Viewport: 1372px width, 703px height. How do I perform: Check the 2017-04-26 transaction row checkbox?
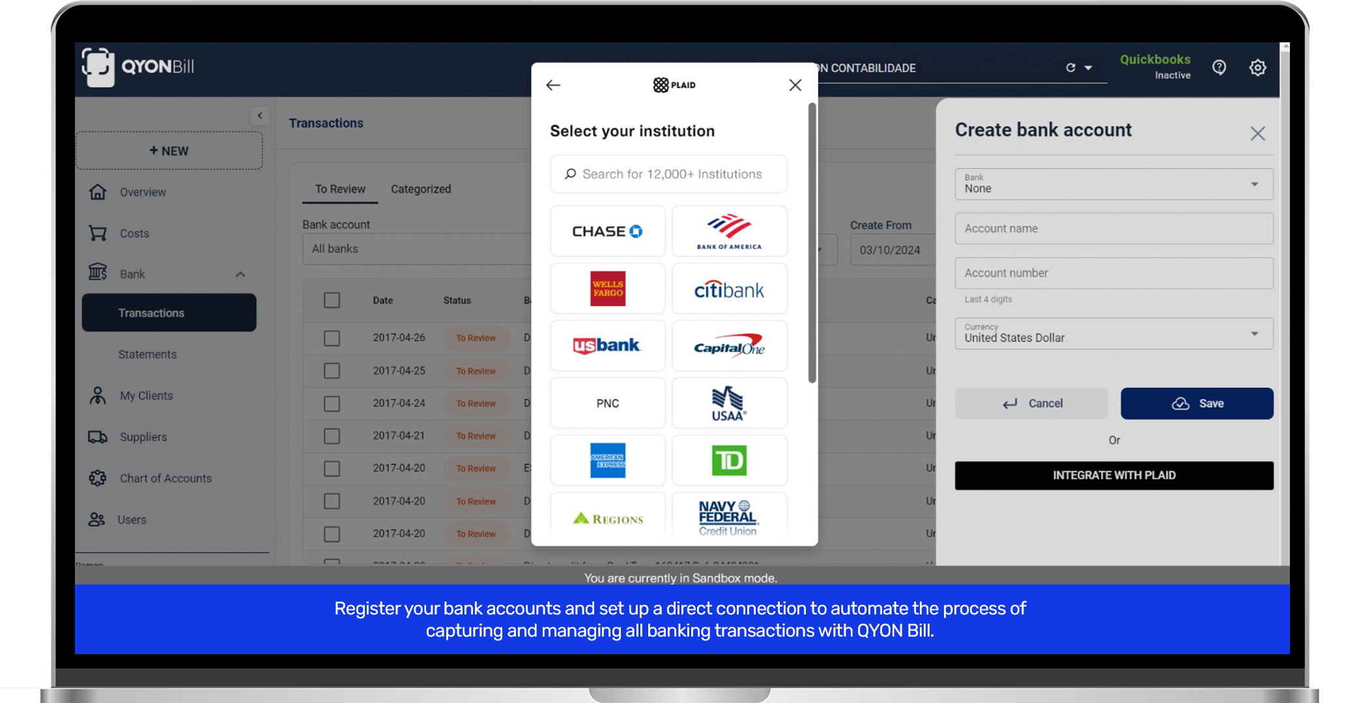click(332, 338)
